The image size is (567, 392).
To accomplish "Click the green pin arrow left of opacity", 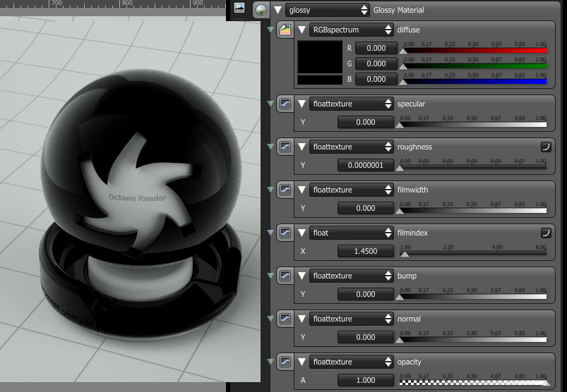I will click(x=270, y=361).
